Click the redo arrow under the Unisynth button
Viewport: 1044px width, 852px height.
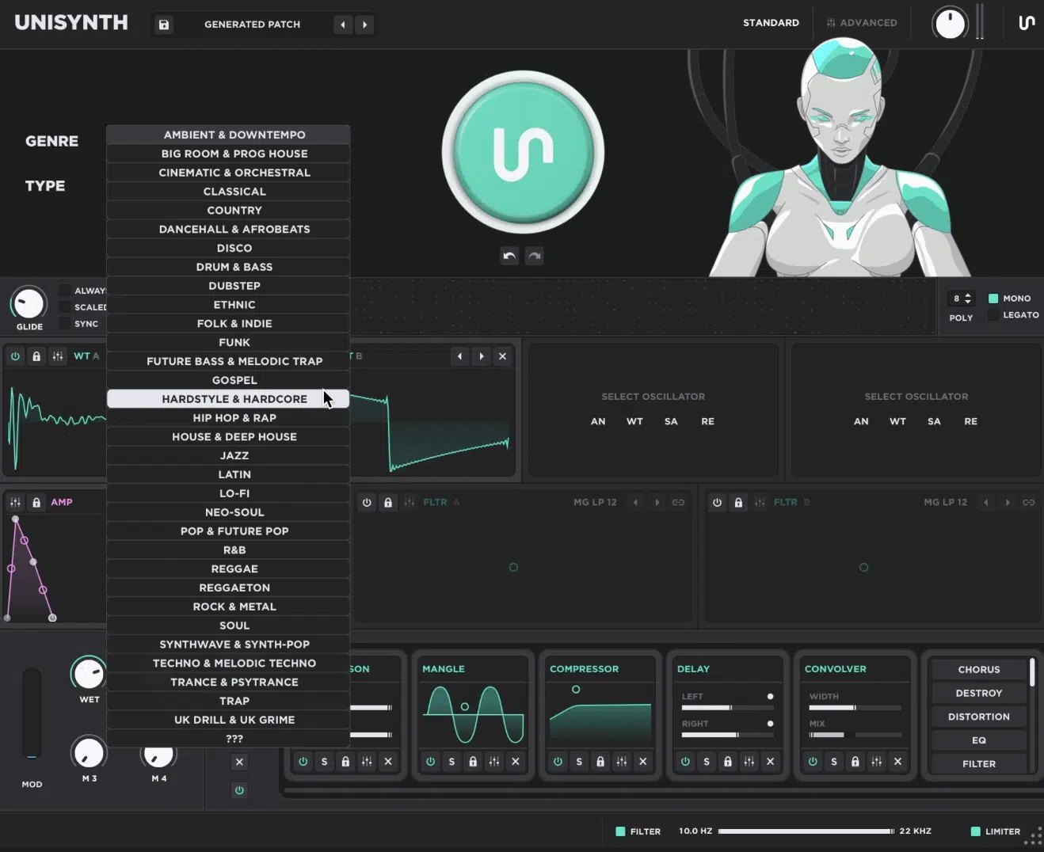(x=534, y=256)
